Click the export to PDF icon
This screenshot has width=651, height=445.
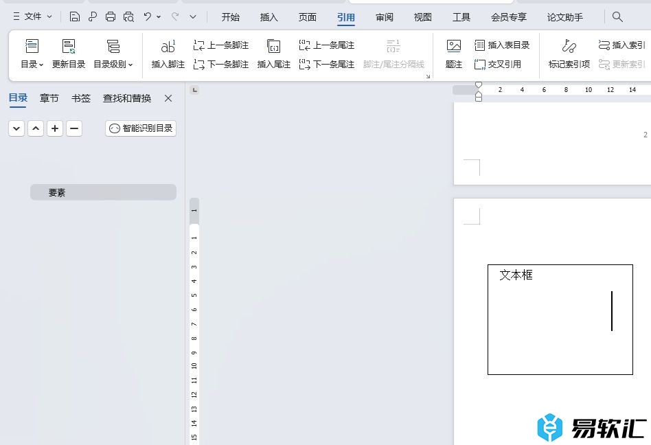pos(93,16)
